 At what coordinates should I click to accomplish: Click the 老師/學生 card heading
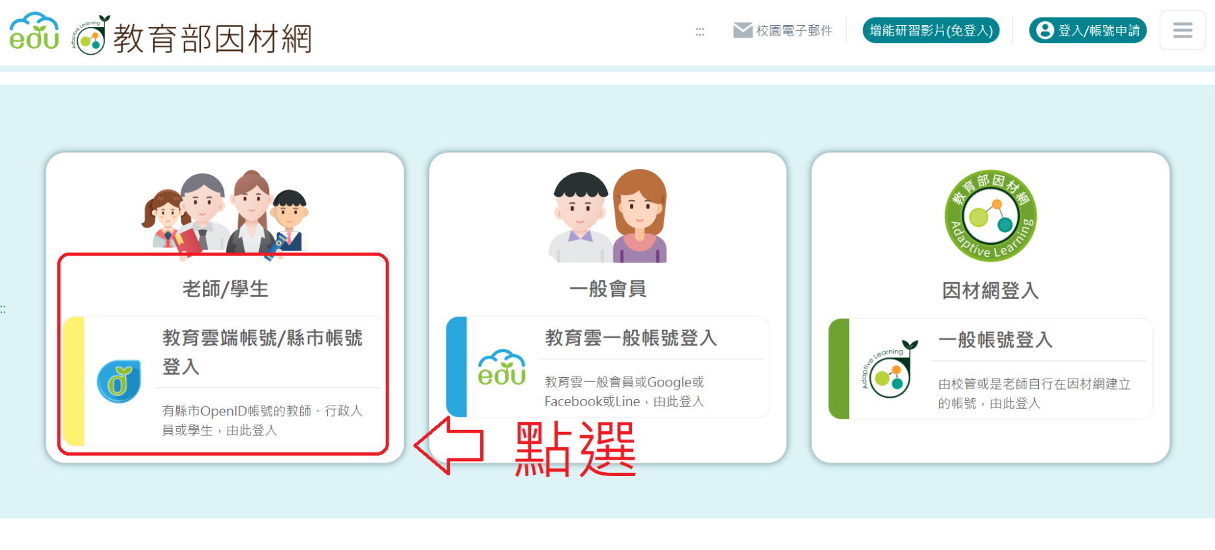225,289
